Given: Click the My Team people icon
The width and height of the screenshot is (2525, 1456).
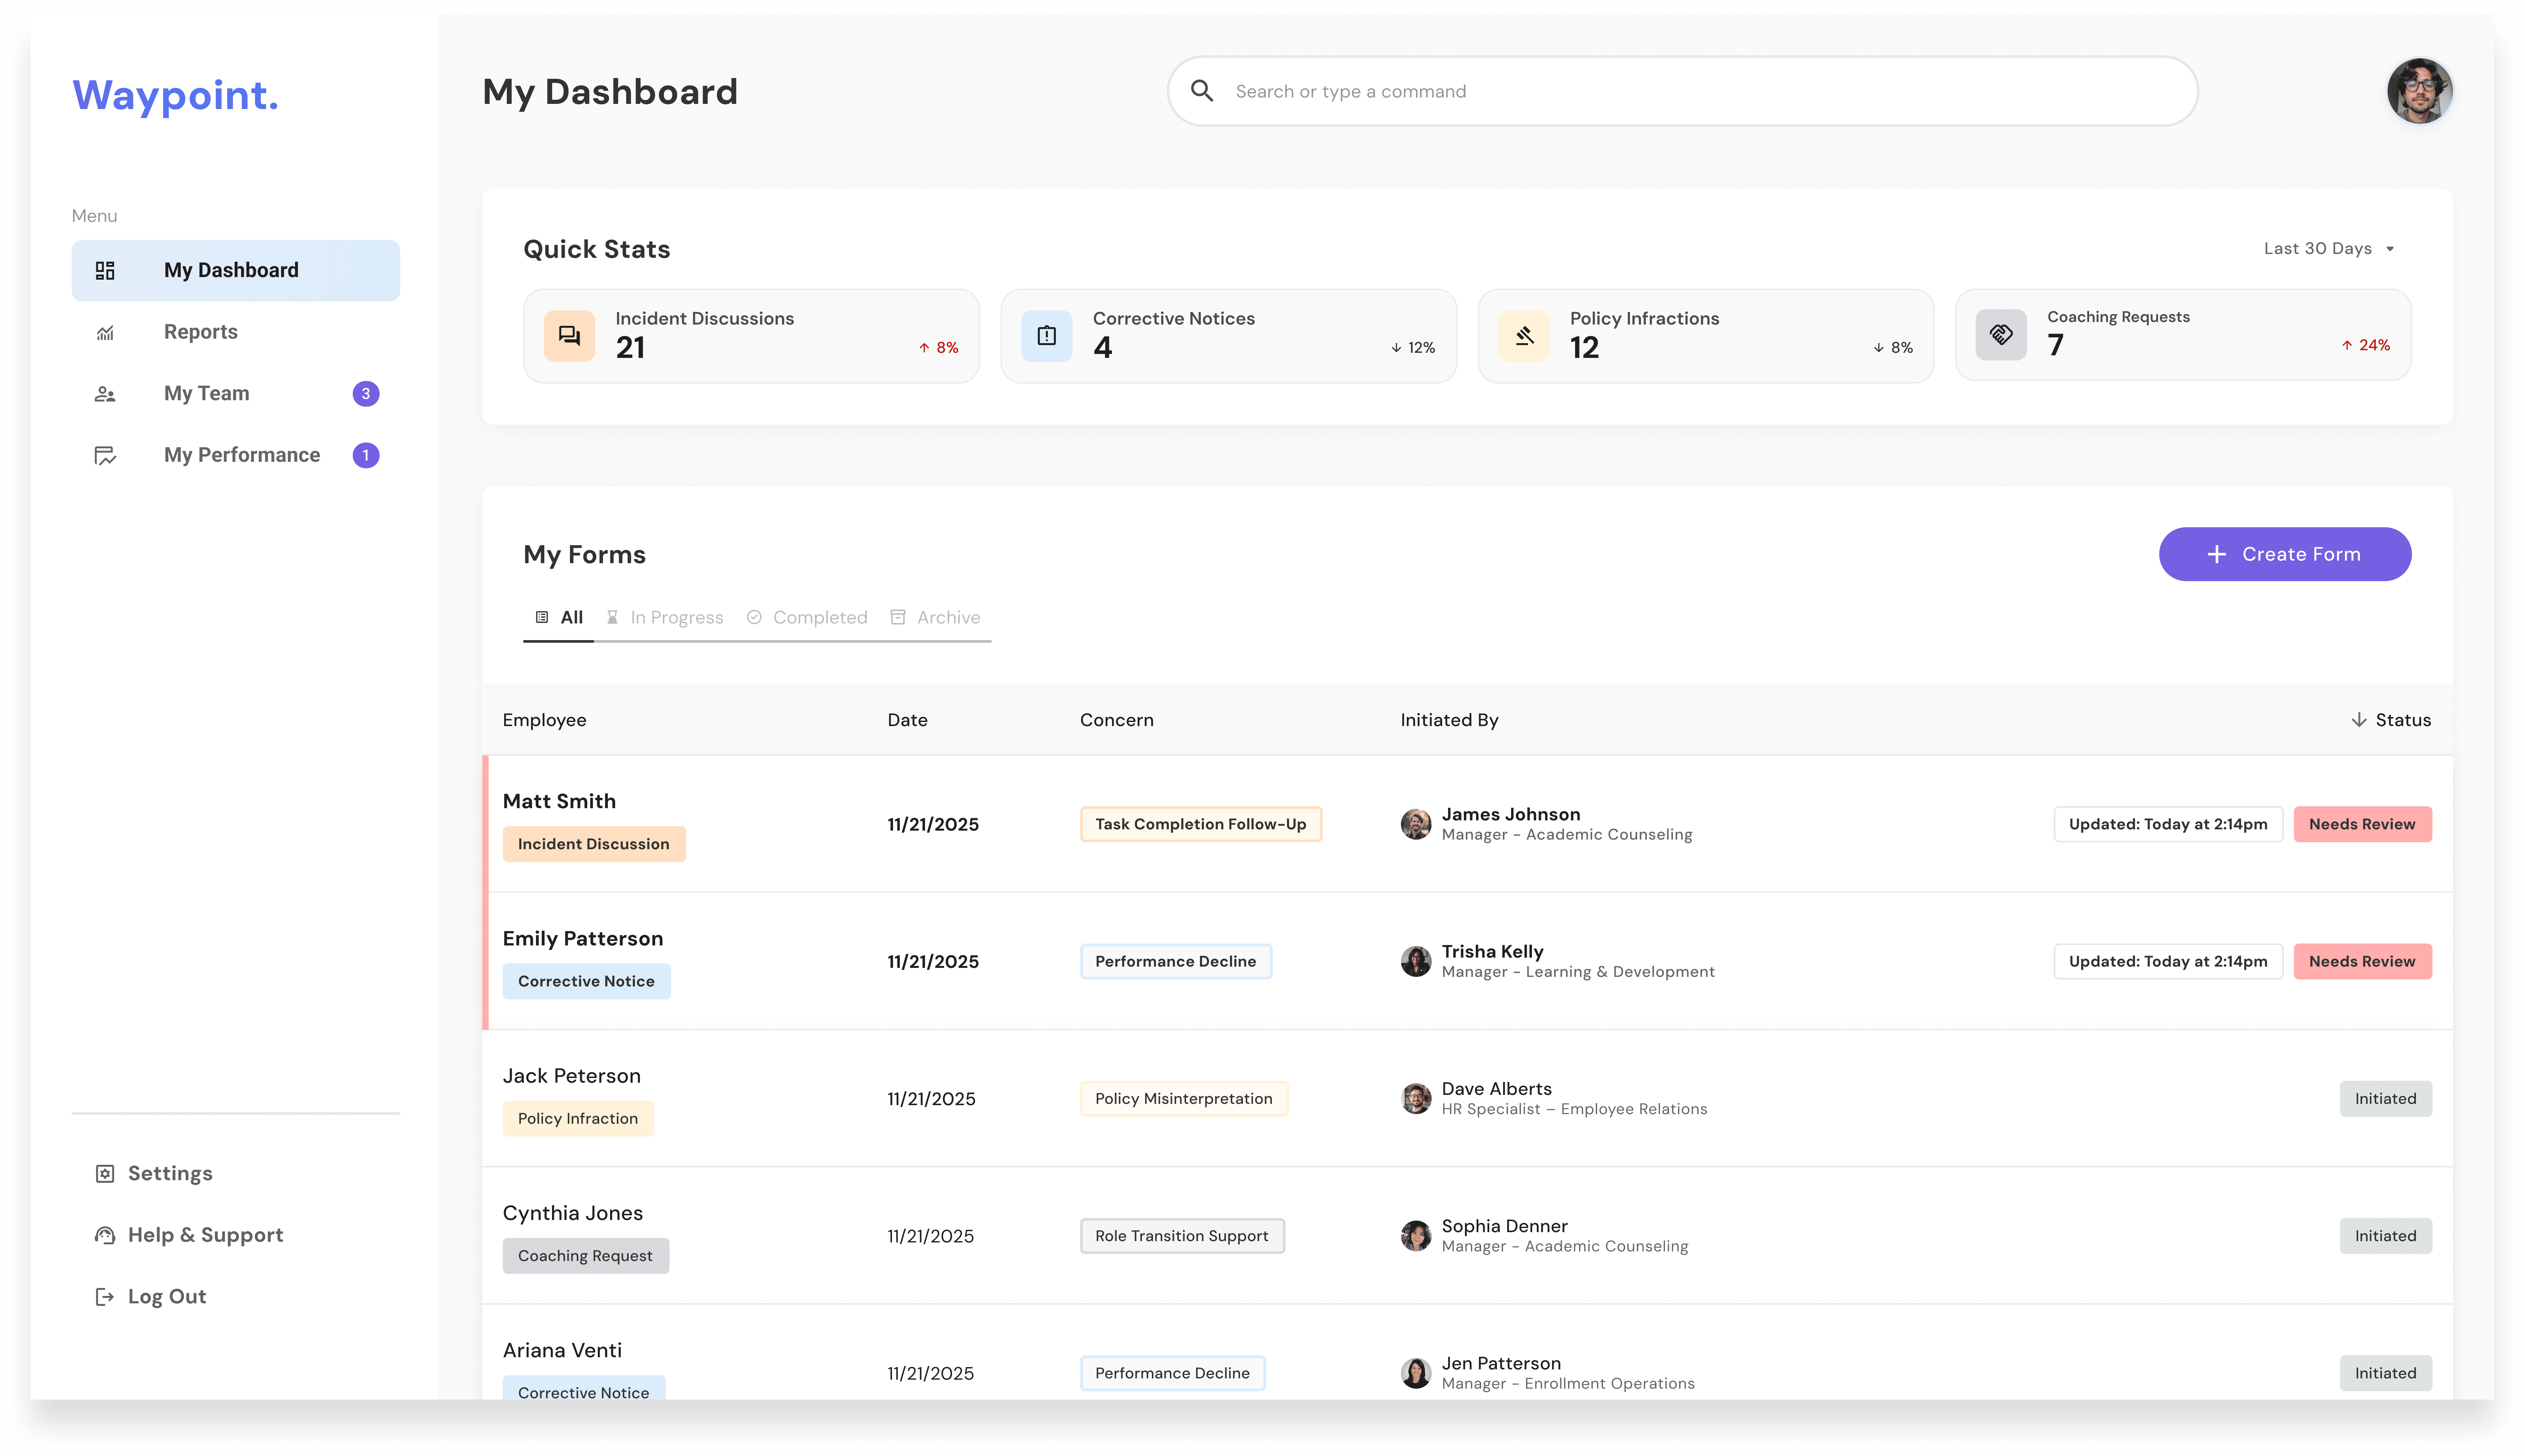Looking at the screenshot, I should tap(105, 394).
